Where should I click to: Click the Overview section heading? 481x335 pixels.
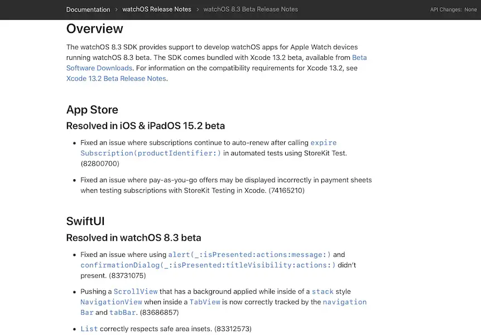(x=95, y=29)
